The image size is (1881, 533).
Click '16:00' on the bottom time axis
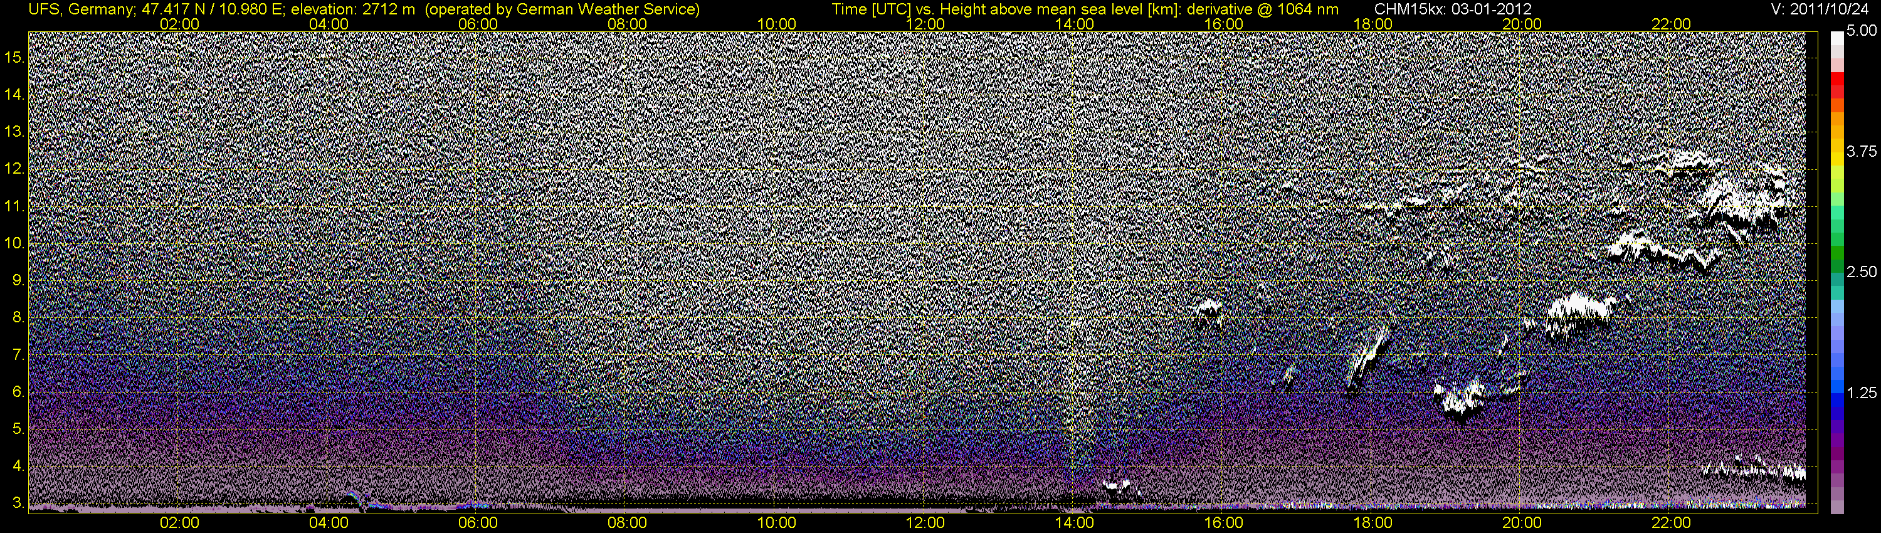1224,523
